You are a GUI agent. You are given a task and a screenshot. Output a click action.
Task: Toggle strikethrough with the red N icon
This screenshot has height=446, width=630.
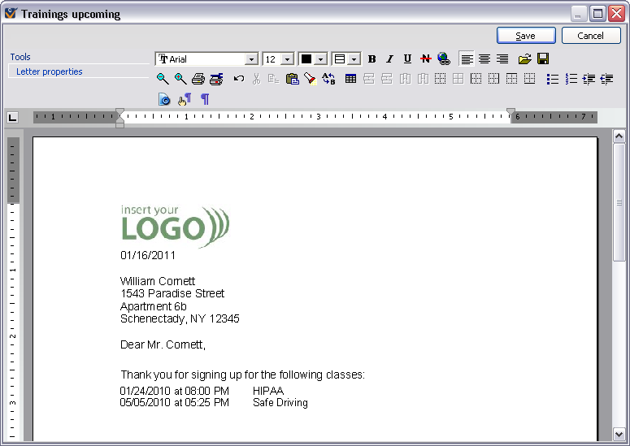[x=425, y=59]
